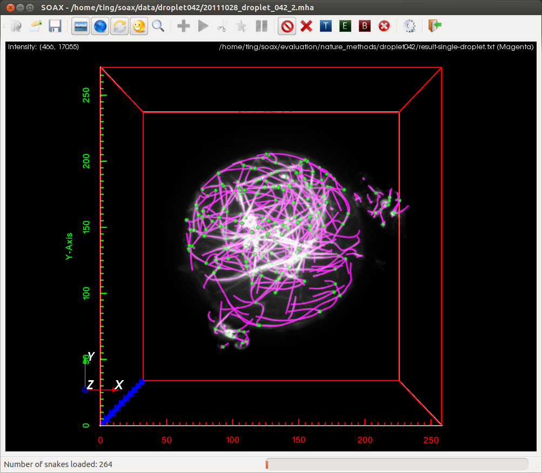542x473 pixels.
Task: Select the magnifier zoom tool
Action: pos(158,25)
